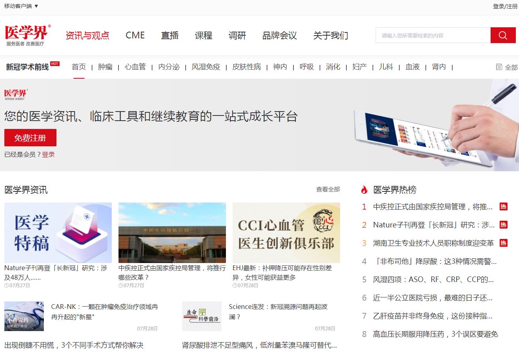
Task: Select the 血液 category tab
Action: coord(412,67)
